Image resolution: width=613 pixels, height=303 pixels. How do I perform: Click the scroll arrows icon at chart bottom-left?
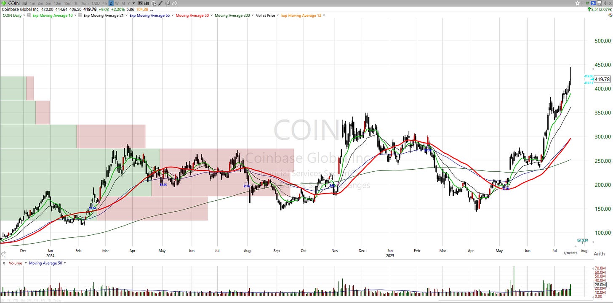click(3, 254)
